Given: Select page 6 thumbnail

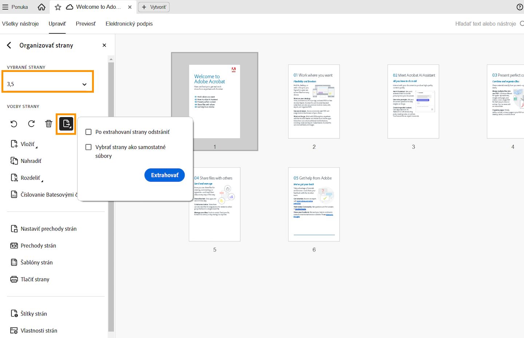Looking at the screenshot, I should tap(314, 204).
